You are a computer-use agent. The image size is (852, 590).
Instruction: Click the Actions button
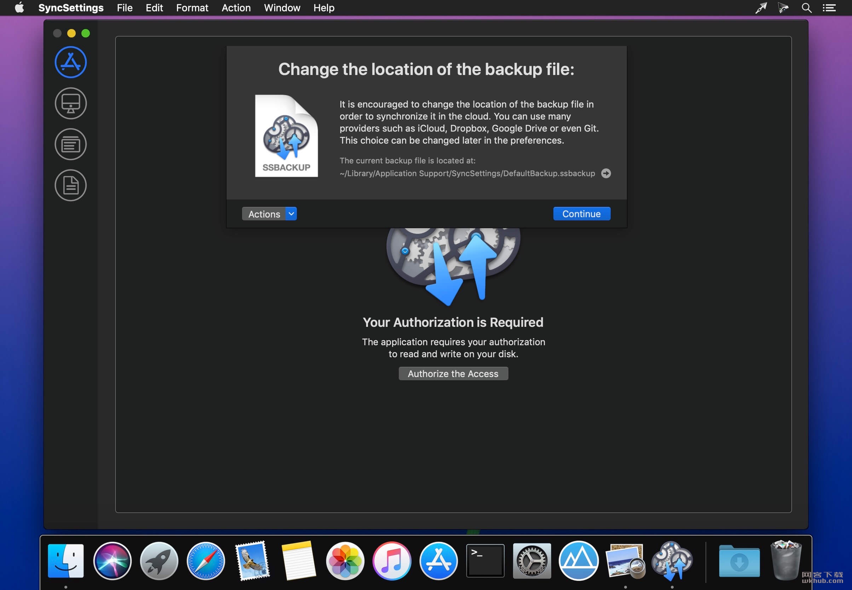[x=264, y=214]
